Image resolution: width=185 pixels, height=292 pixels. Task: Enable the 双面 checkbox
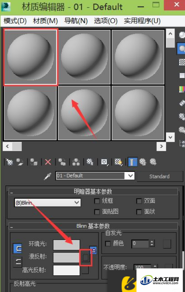tap(139, 201)
